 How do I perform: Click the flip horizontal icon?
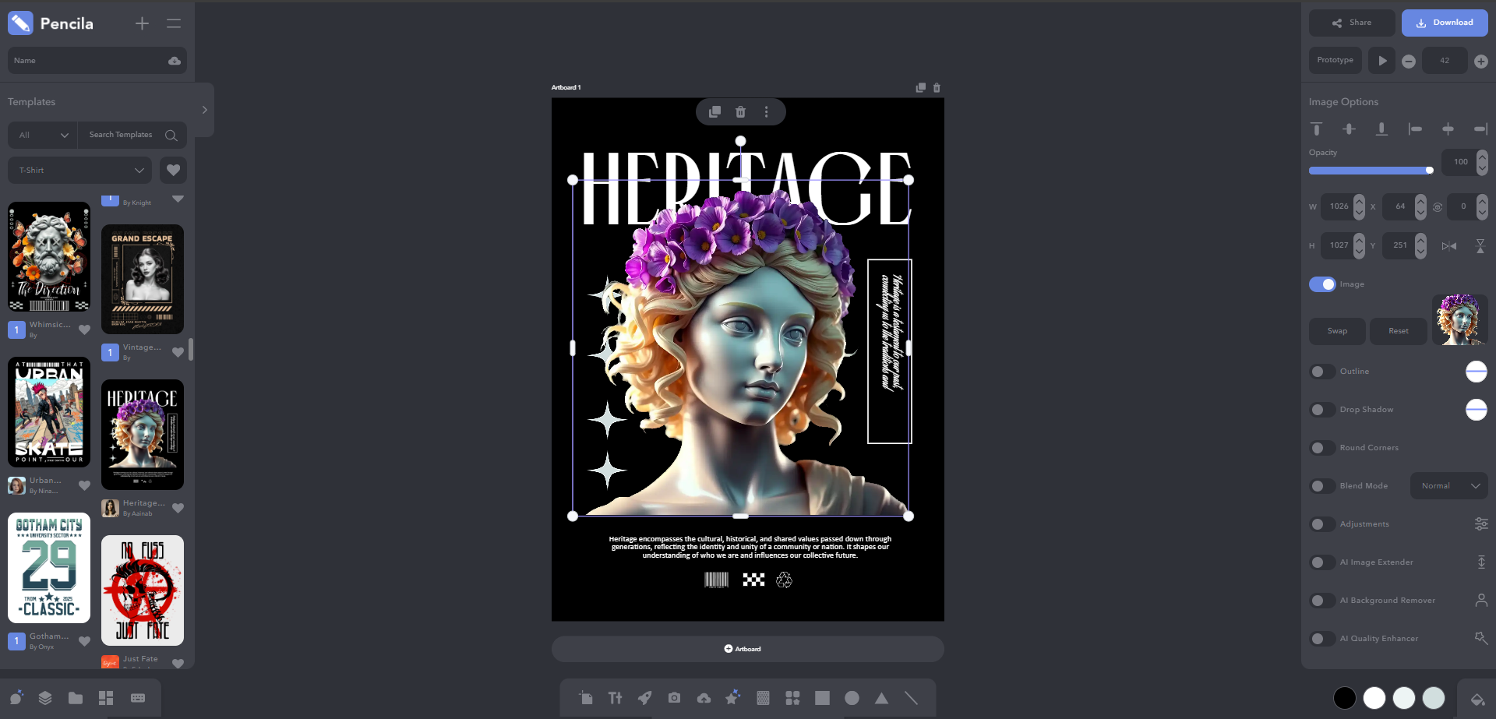point(1448,246)
